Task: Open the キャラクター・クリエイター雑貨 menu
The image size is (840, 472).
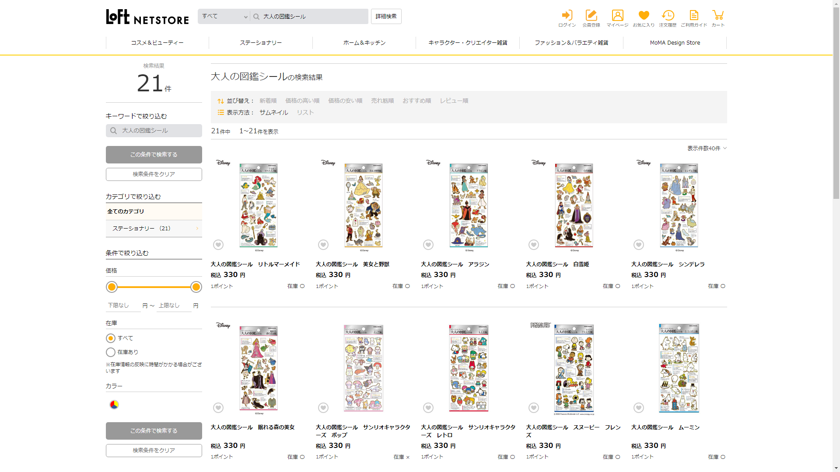Action: coord(468,43)
